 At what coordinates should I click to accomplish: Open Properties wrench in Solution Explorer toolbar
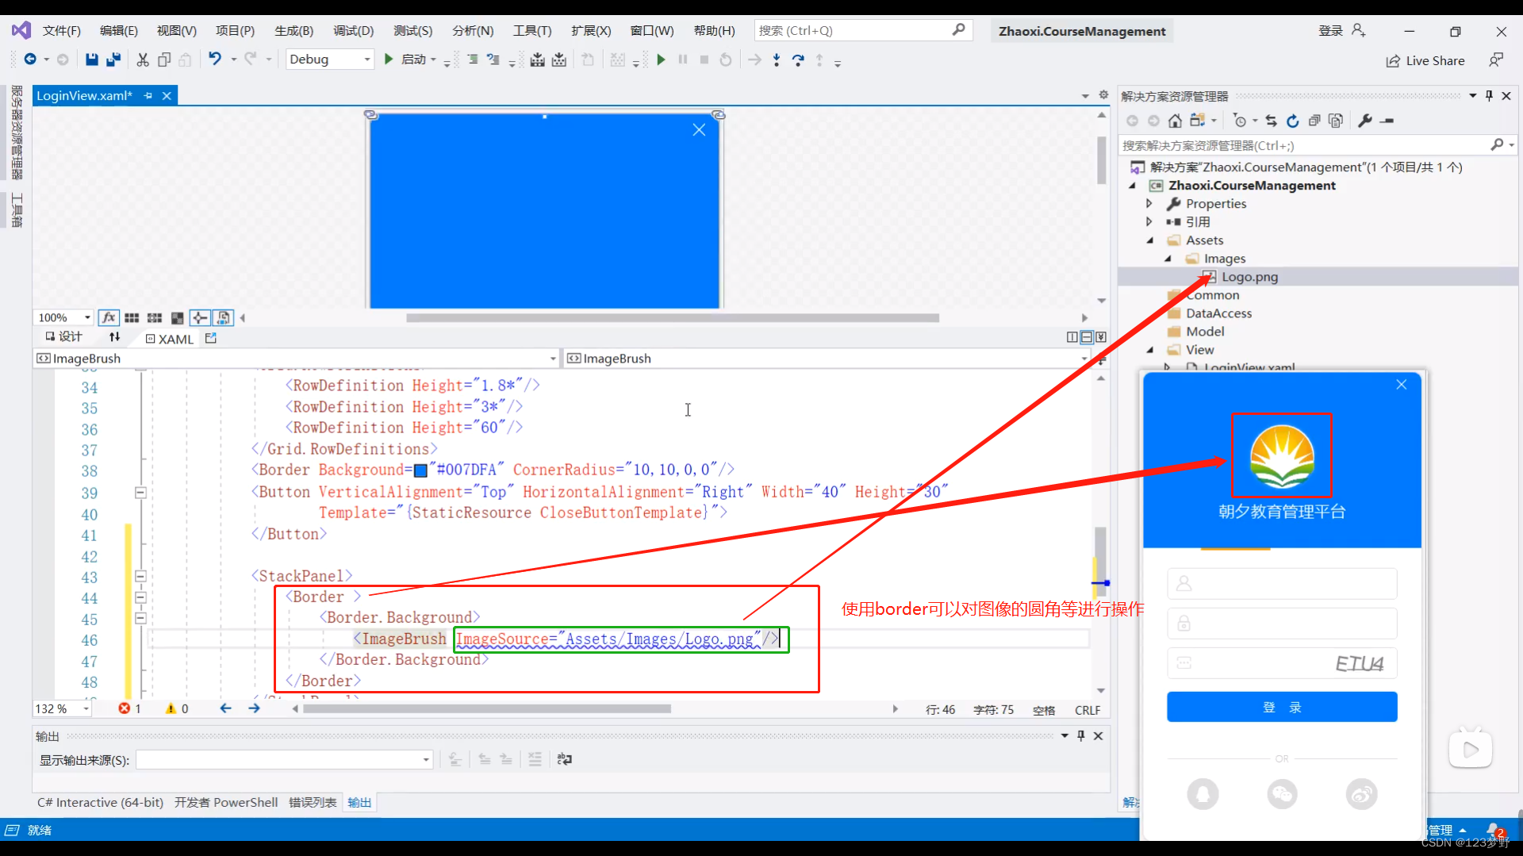(x=1365, y=121)
